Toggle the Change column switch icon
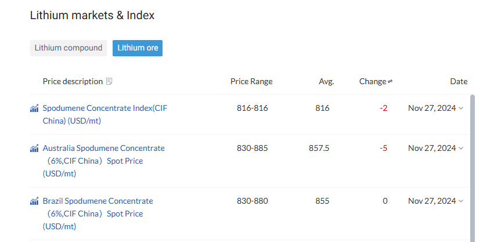Image resolution: width=483 pixels, height=242 pixels. 390,81
